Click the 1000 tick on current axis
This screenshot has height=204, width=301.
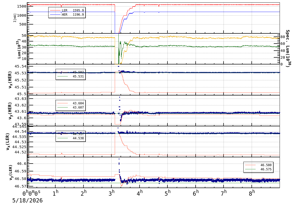21,15
